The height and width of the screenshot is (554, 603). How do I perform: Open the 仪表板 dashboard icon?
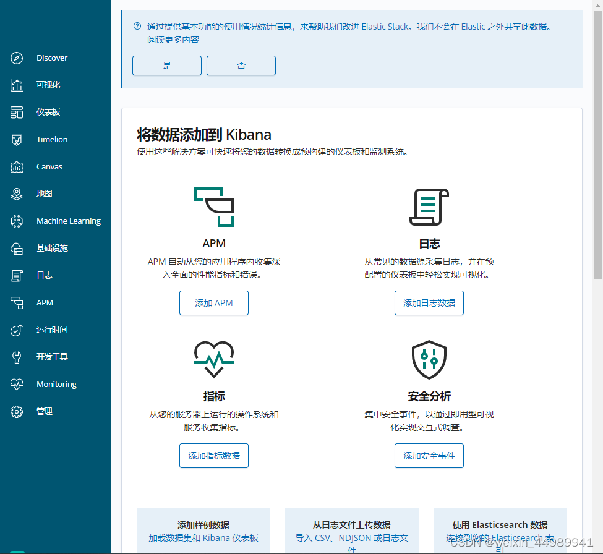(17, 113)
